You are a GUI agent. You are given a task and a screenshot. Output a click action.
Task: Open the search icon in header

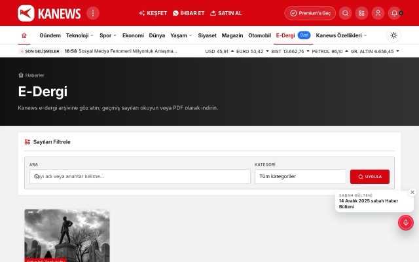(x=345, y=13)
